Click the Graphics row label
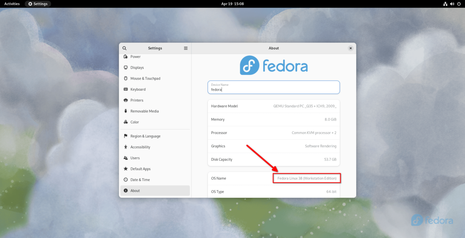Image resolution: width=465 pixels, height=238 pixels. coord(218,146)
